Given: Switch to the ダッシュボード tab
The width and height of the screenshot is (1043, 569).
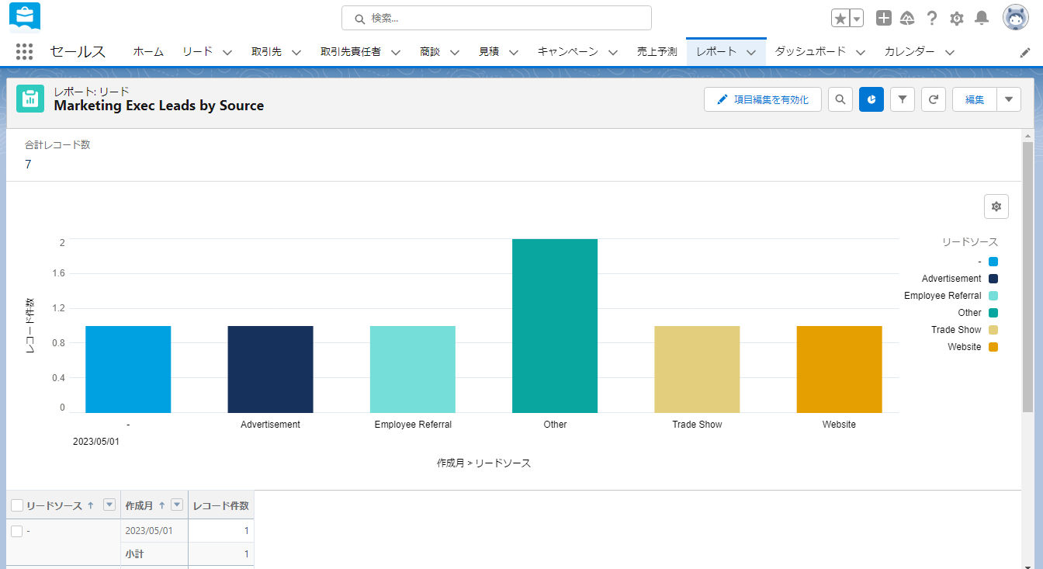Looking at the screenshot, I should point(810,52).
